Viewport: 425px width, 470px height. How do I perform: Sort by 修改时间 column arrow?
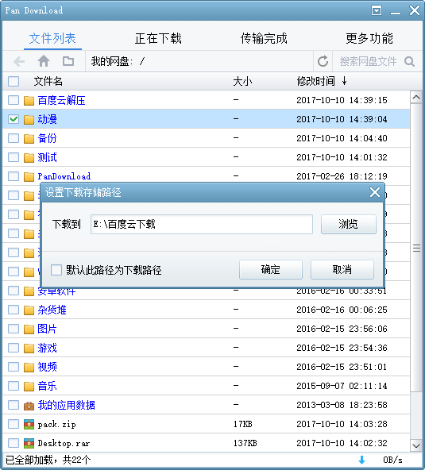tap(344, 81)
